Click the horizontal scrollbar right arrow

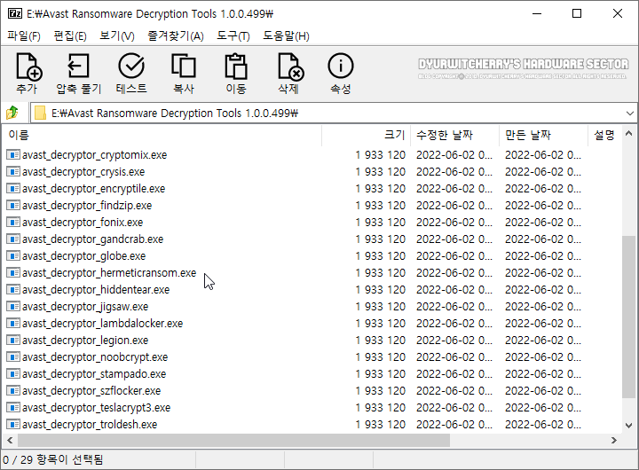click(x=614, y=440)
